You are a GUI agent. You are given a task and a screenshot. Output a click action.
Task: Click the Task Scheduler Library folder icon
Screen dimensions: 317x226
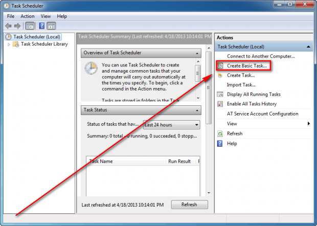tap(16, 44)
